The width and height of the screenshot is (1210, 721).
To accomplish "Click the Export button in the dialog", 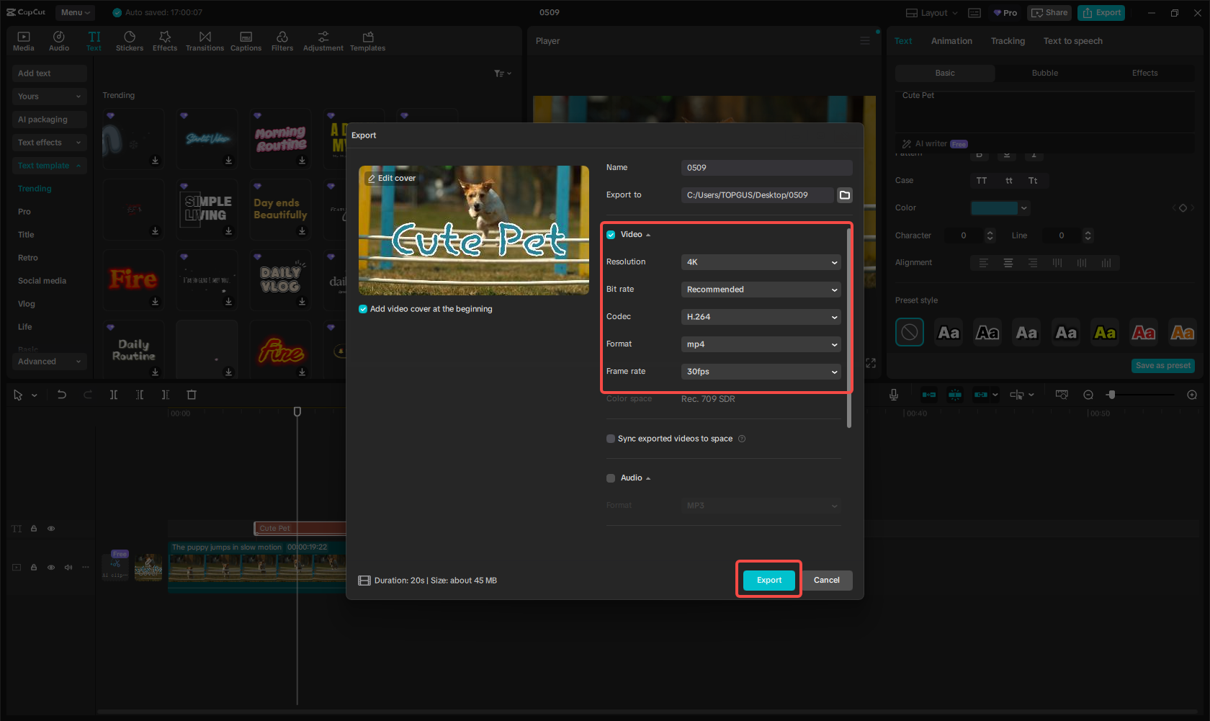I will coord(768,580).
